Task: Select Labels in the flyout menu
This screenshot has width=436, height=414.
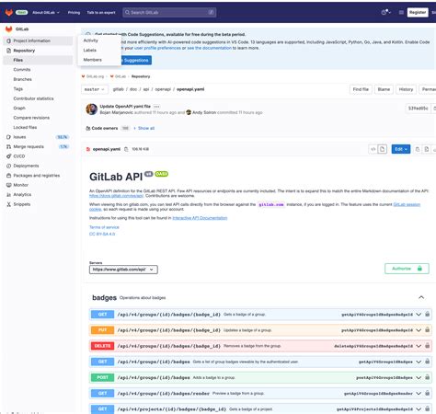Action: [x=90, y=50]
